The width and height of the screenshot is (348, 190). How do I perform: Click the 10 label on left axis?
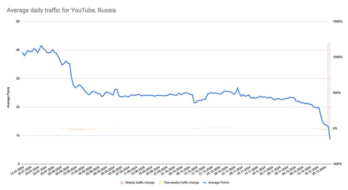18,136
